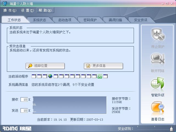This screenshot has height=132, width=176.
Task: Select the window icon just left of the globe
Action: point(45,76)
